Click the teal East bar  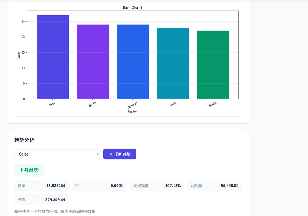[173, 63]
